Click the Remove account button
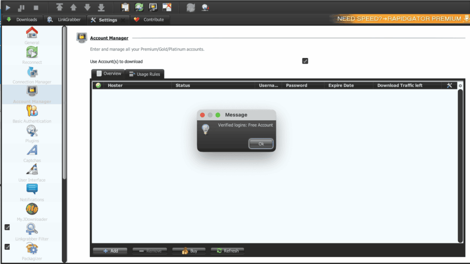470x264 pixels. tap(150, 251)
